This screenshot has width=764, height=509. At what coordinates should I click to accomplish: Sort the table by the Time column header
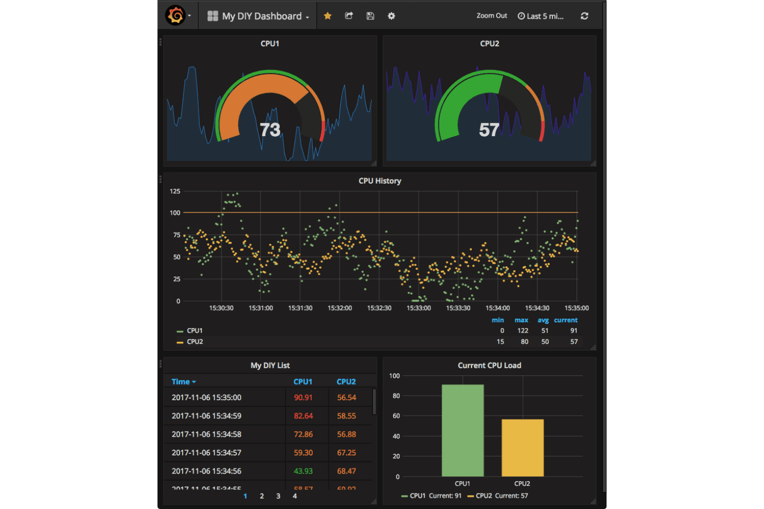tap(184, 382)
